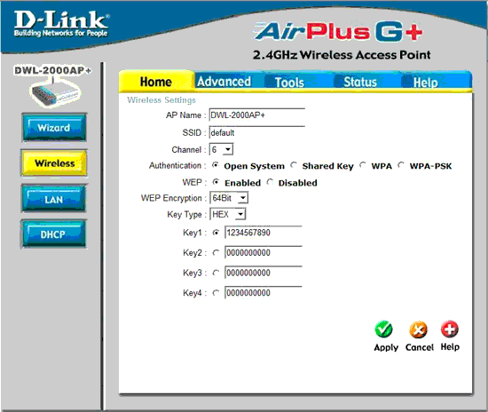Select Shared Key authentication
Viewport: 488px width, 412px height.
[x=294, y=165]
